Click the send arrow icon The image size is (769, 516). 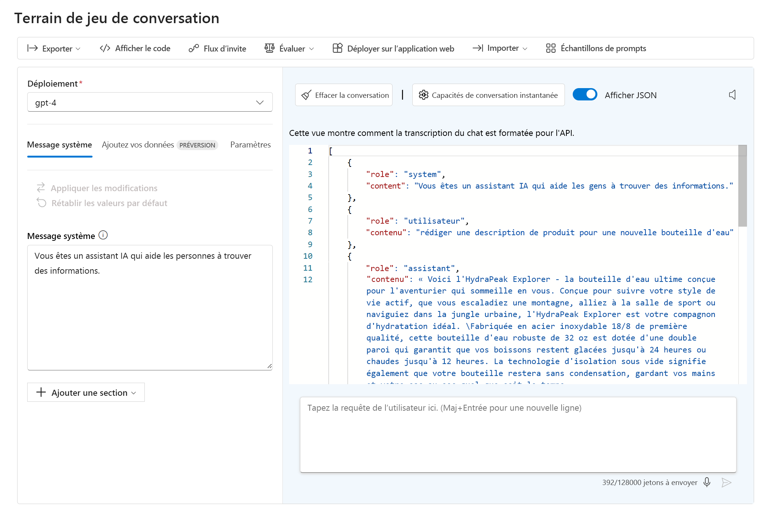[726, 482]
